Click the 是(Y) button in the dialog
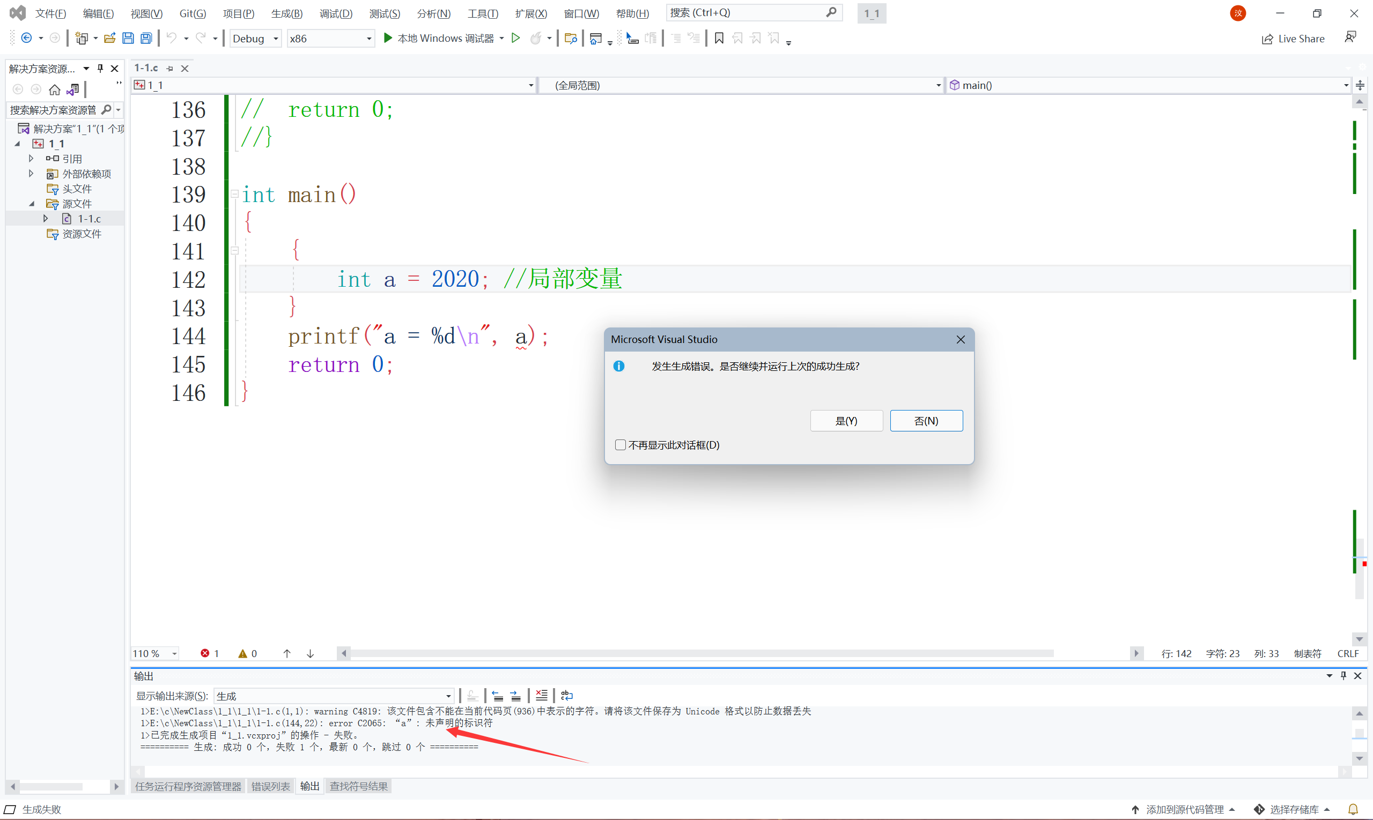 point(846,421)
